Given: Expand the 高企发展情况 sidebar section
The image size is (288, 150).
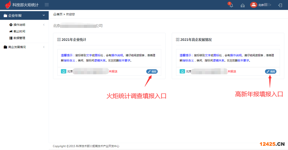Looking at the screenshot, I should 43,47.
